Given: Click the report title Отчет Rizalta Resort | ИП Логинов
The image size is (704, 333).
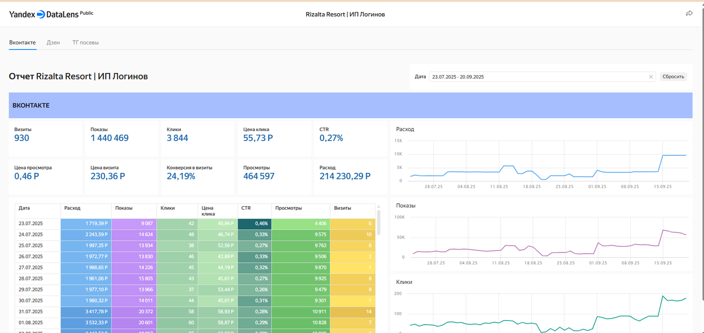Looking at the screenshot, I should click(x=78, y=76).
